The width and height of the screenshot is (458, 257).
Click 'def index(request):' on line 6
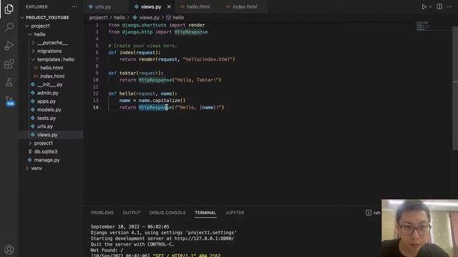(x=135, y=52)
